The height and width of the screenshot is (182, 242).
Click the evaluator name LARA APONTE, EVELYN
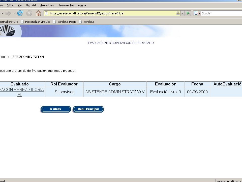(x=27, y=57)
